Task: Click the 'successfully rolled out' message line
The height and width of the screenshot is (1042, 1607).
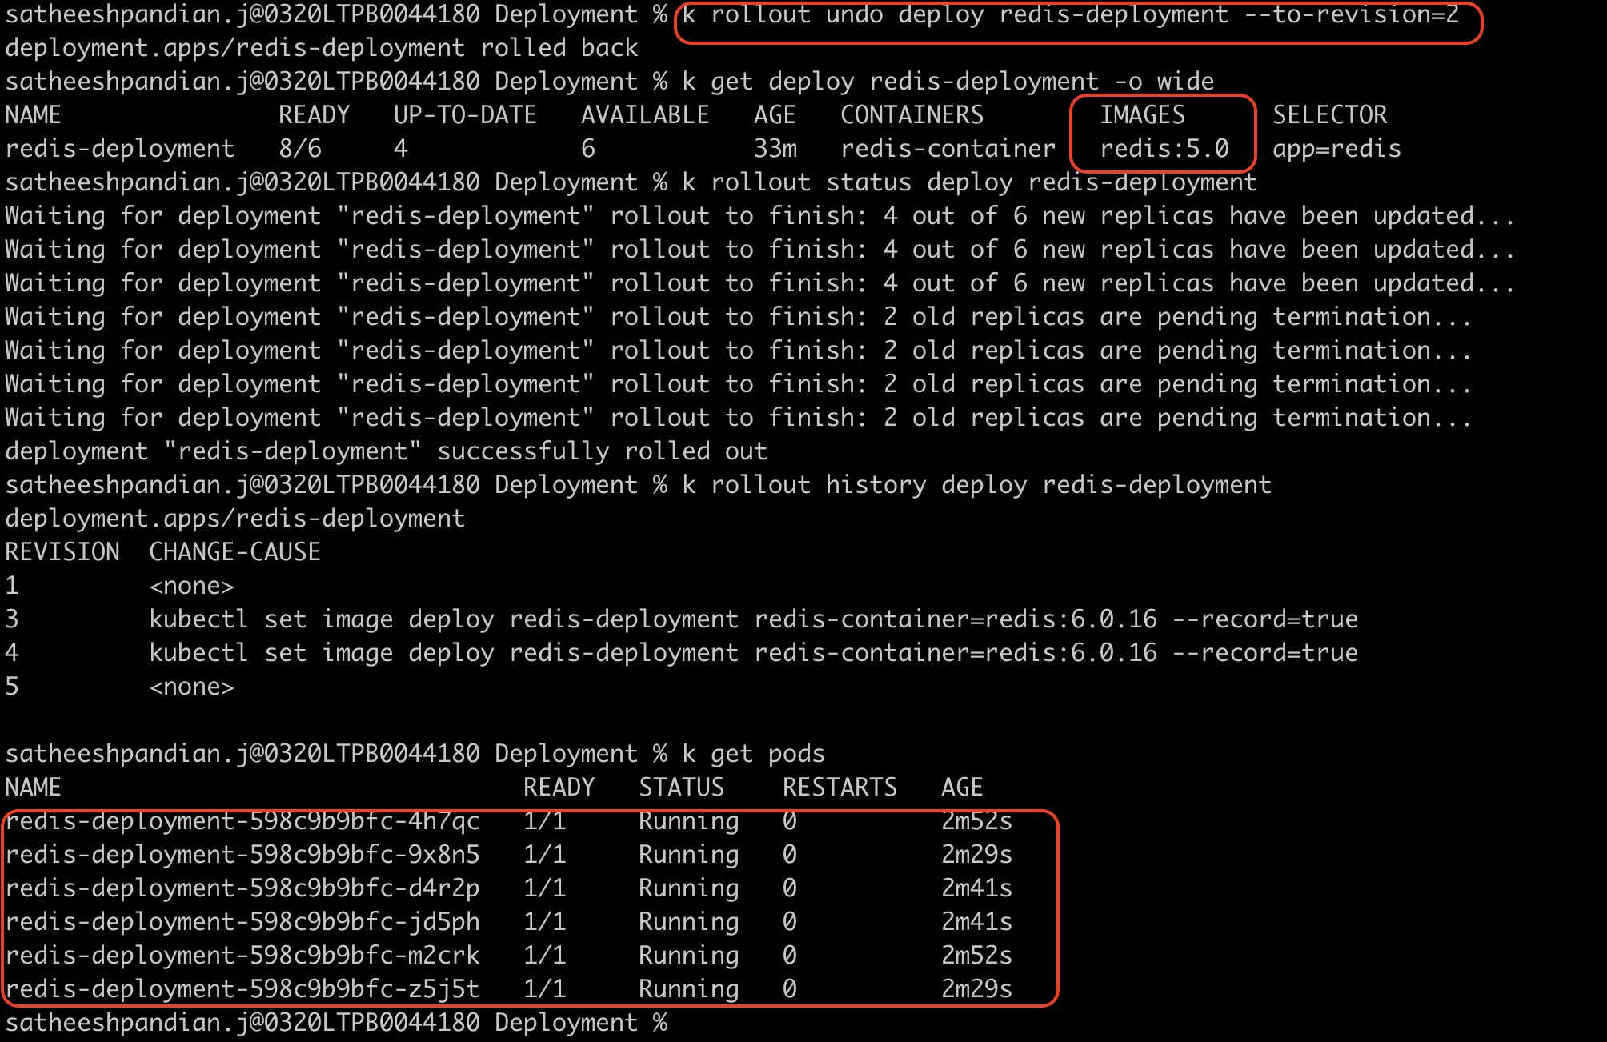Action: point(386,451)
